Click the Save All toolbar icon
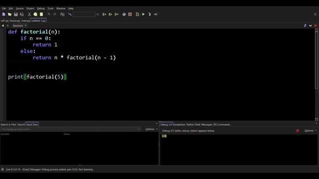This screenshot has height=179, width=319. (22, 14)
